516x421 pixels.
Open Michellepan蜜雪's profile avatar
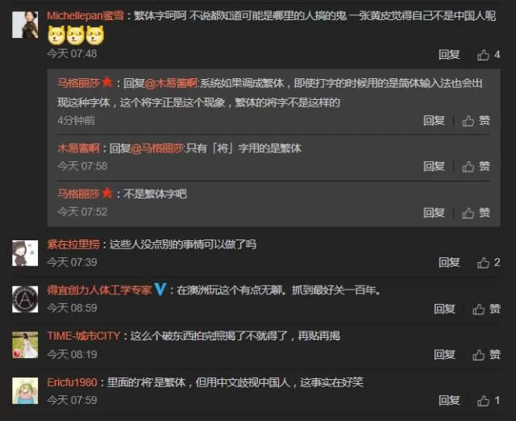[25, 25]
